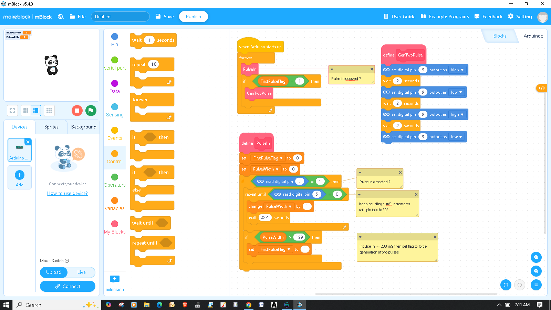Click the user profile avatar

pyautogui.click(x=543, y=17)
